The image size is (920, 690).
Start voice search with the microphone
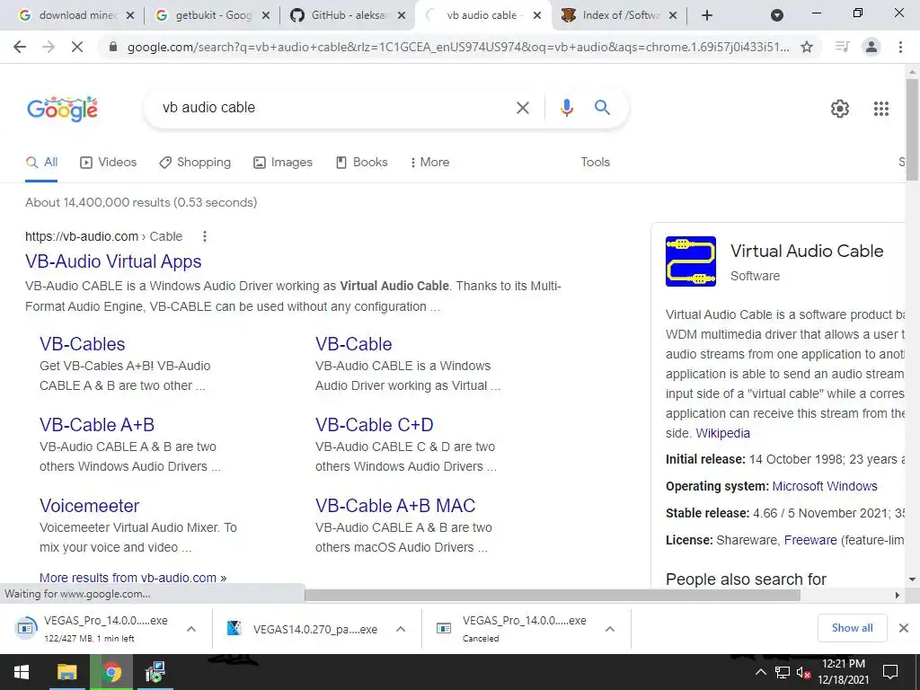click(x=566, y=108)
